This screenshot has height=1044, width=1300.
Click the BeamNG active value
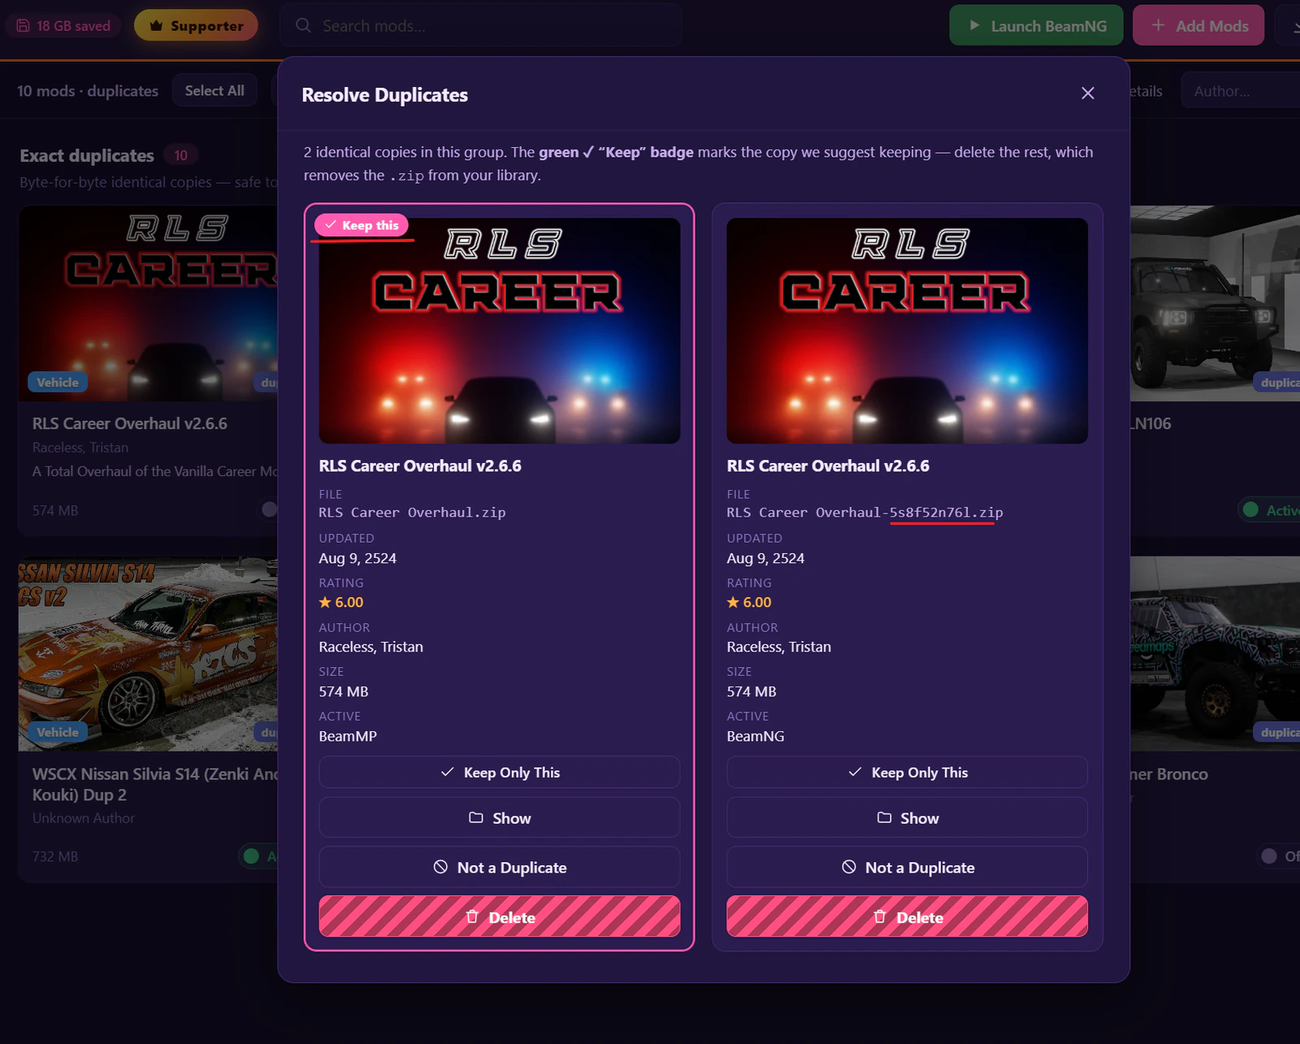tap(756, 736)
